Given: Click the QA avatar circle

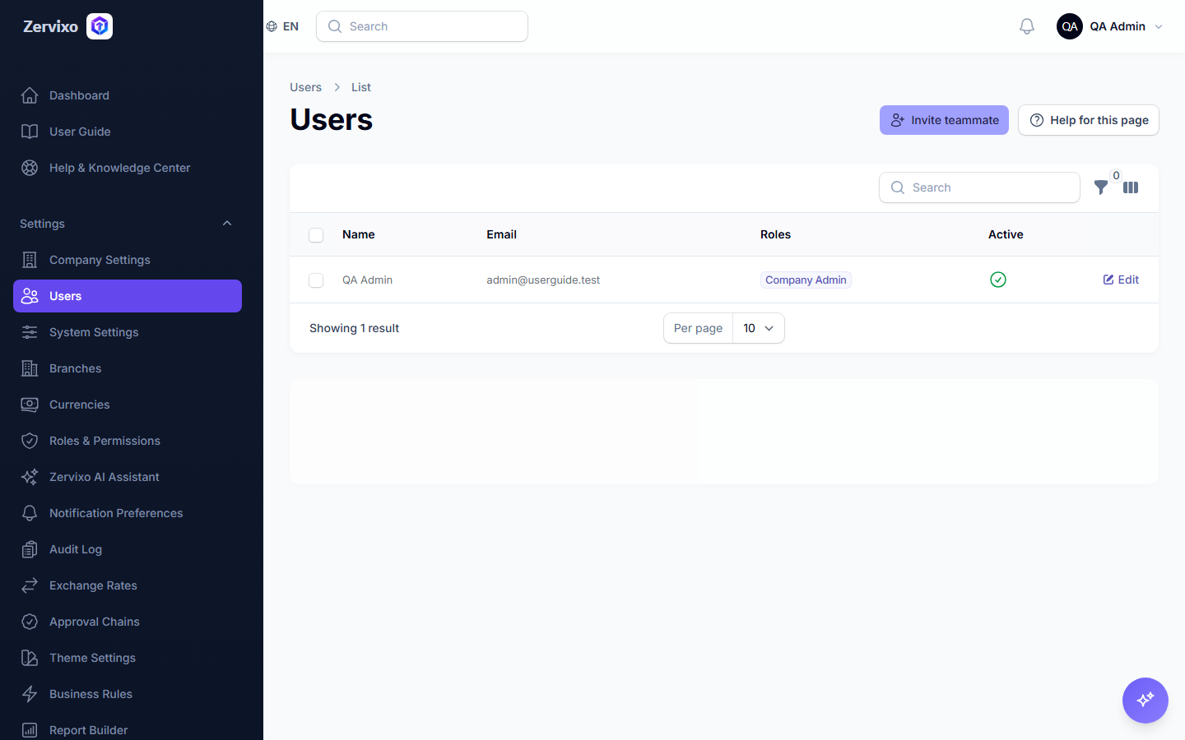Looking at the screenshot, I should tap(1070, 26).
